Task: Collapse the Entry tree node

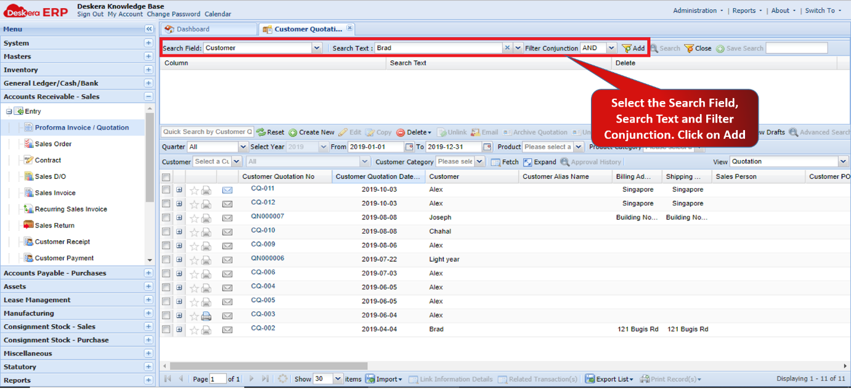Action: (9, 112)
